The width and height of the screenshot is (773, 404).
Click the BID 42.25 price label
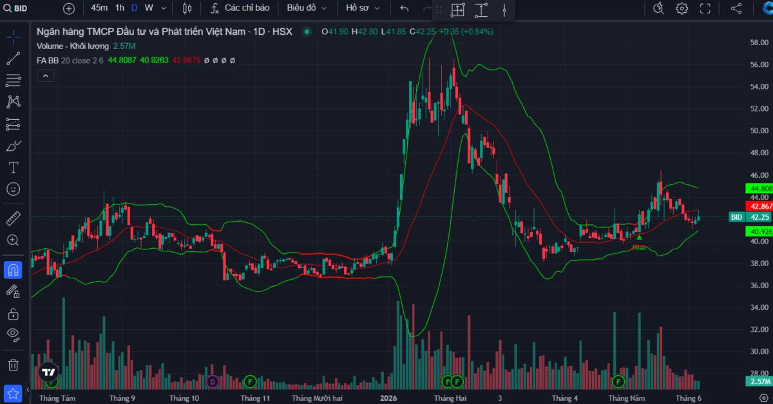[750, 217]
